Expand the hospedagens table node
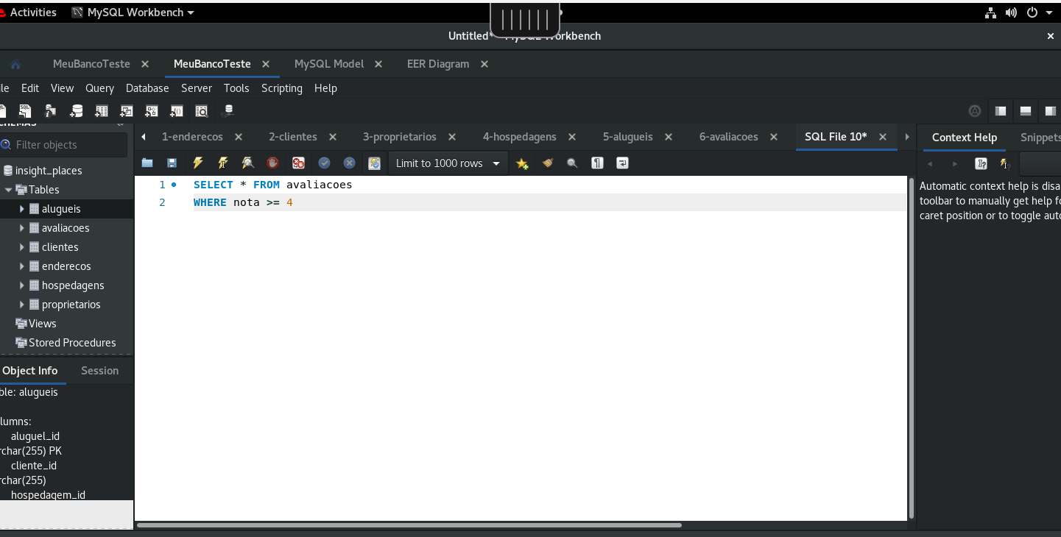 [x=22, y=285]
